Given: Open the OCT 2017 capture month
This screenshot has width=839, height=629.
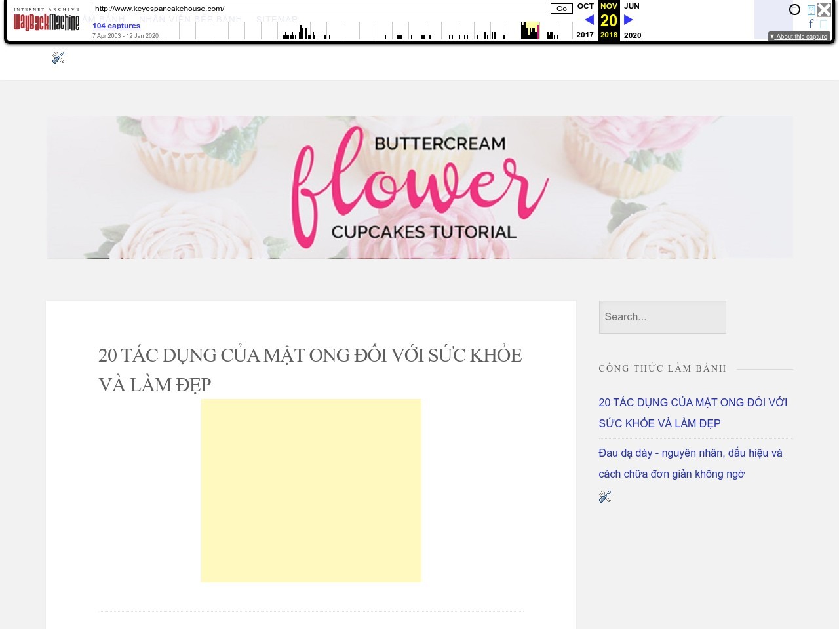Looking at the screenshot, I should coord(585,6).
